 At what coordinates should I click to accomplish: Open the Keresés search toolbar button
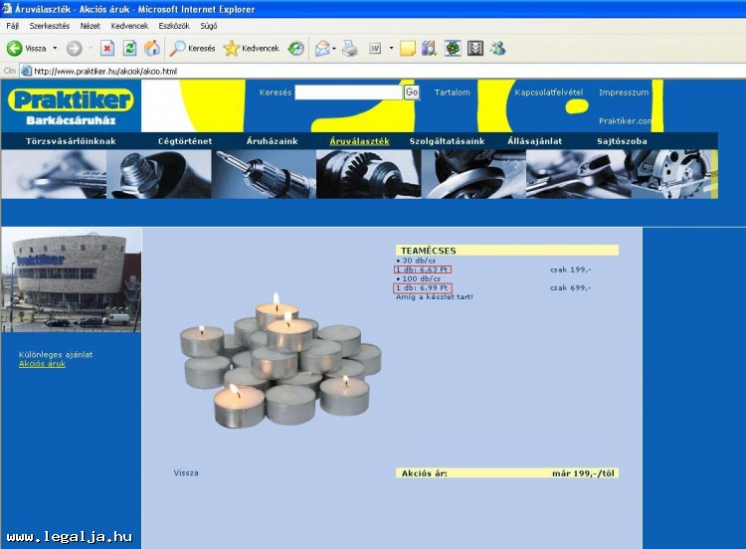tap(192, 48)
